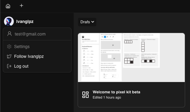Create new file with plus icon
Viewport: 190px width, 112px height.
coord(21,6)
